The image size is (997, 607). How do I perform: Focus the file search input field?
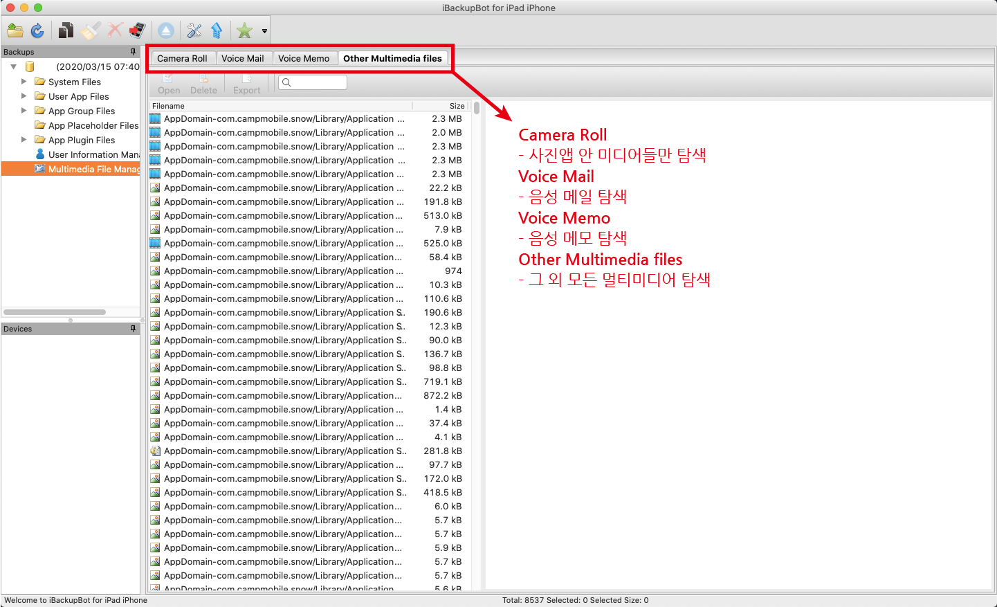(x=313, y=82)
